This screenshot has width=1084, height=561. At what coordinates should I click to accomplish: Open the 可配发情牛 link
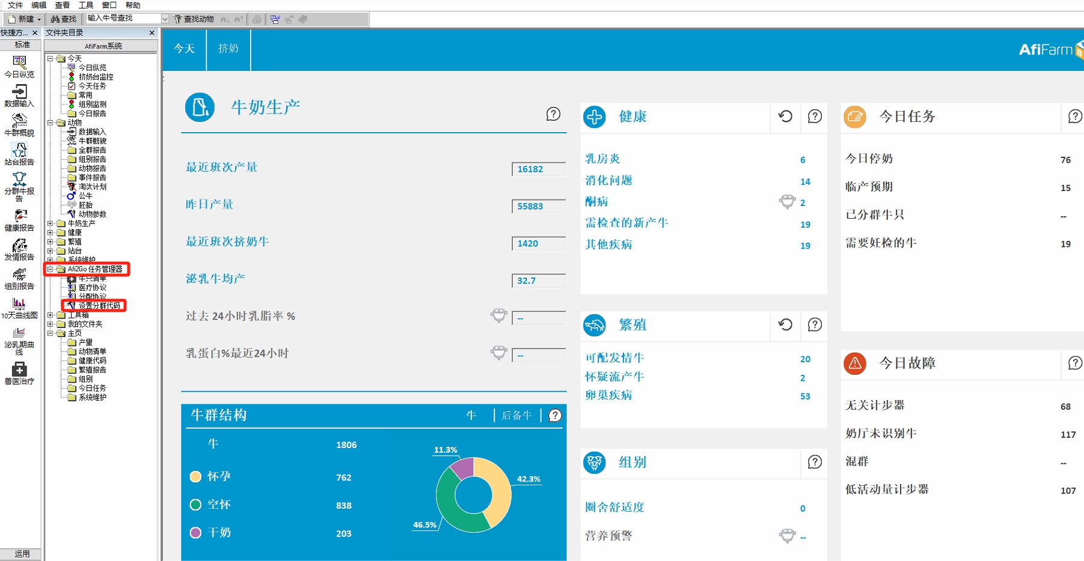point(614,358)
